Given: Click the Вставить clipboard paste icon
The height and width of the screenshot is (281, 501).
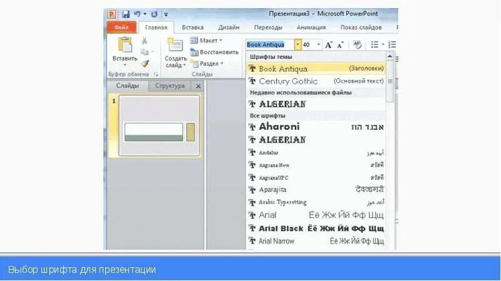Looking at the screenshot, I should tap(125, 44).
